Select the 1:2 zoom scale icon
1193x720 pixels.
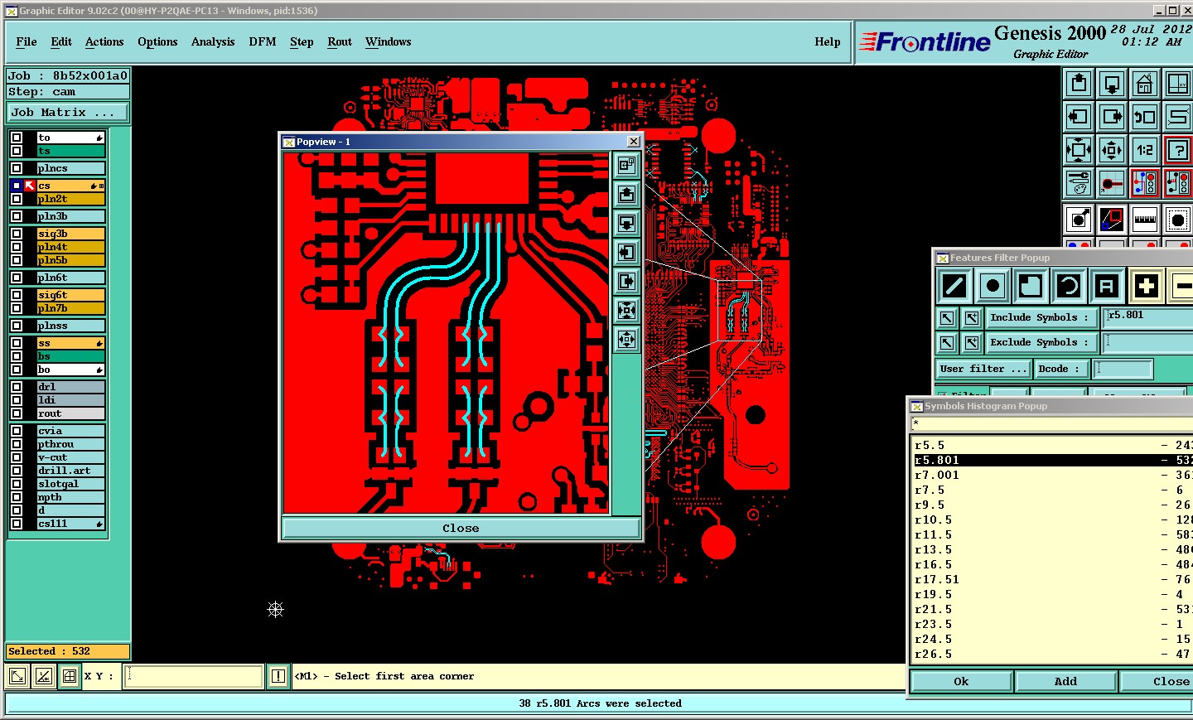1145,150
